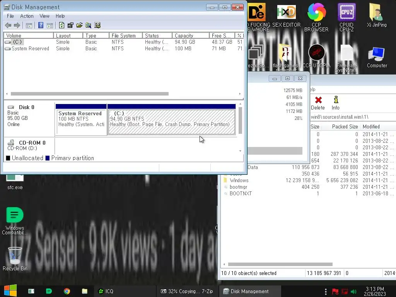Image resolution: width=396 pixels, height=297 pixels.
Task: Click the volume list horizontal scrollbar
Action: 90,94
